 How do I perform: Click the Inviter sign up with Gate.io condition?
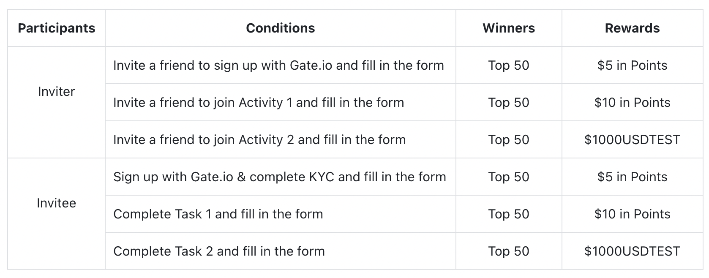click(x=278, y=65)
